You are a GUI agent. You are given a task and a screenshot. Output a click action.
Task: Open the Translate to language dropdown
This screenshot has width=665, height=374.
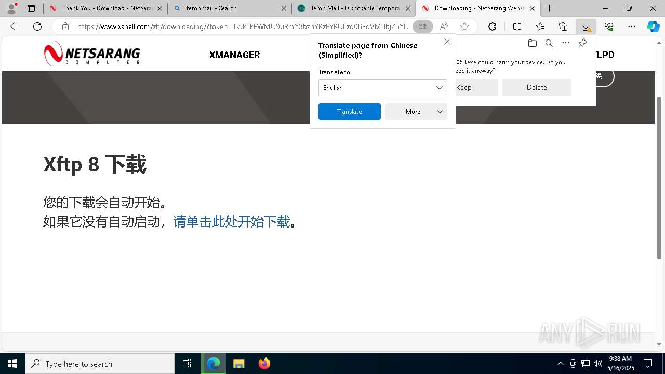point(382,88)
